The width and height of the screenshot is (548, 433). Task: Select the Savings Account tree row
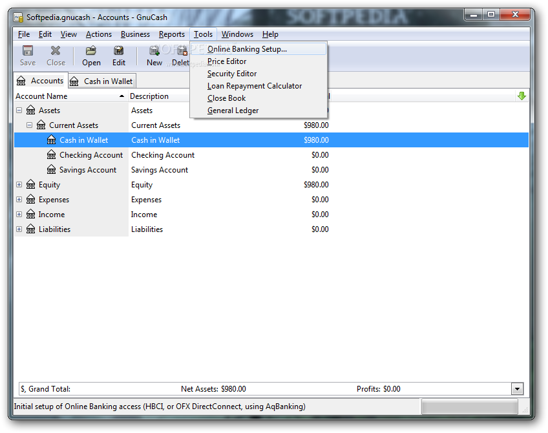click(271, 170)
